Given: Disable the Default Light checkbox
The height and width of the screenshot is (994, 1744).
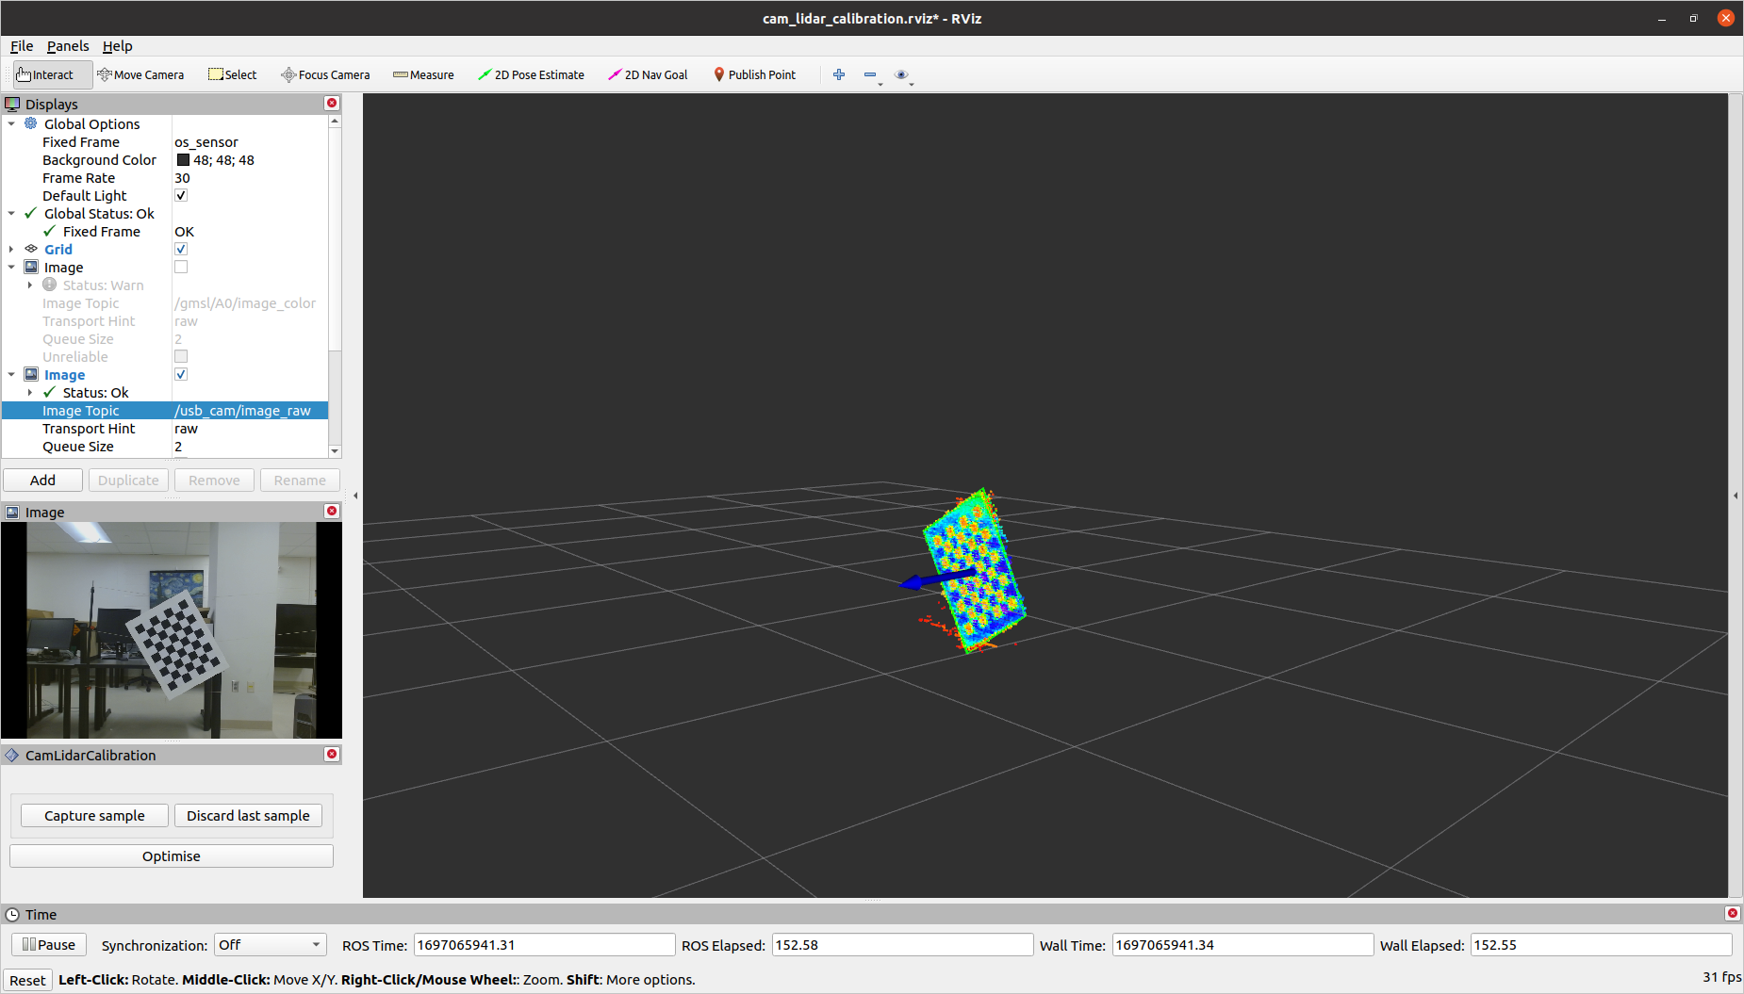Looking at the screenshot, I should [180, 195].
